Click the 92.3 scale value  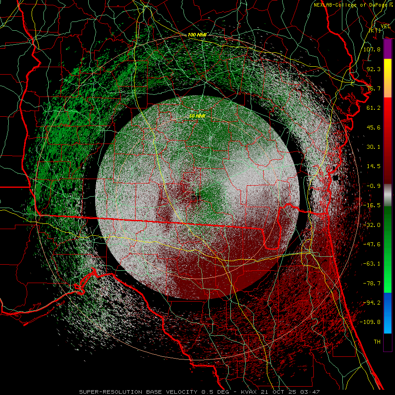[373, 69]
